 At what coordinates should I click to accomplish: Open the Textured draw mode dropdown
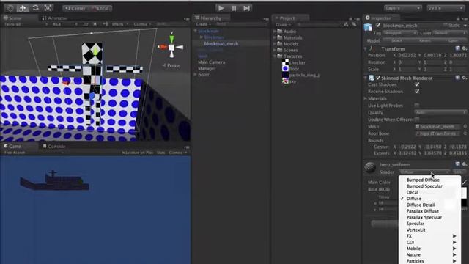26,24
